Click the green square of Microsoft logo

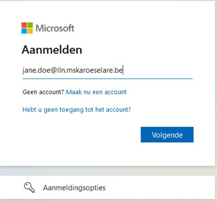(x=30, y=25)
